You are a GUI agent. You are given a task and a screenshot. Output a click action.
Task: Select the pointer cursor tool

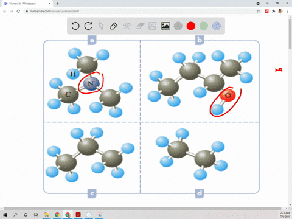[101, 26]
